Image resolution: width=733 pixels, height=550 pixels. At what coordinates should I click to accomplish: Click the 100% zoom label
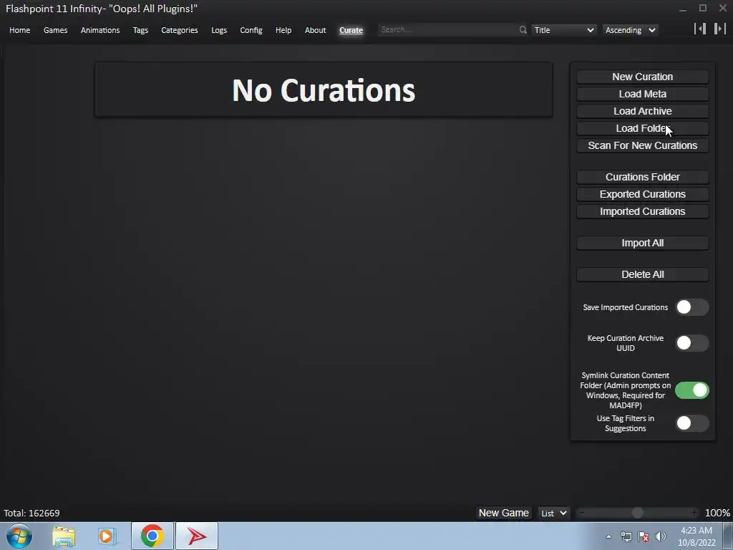717,513
